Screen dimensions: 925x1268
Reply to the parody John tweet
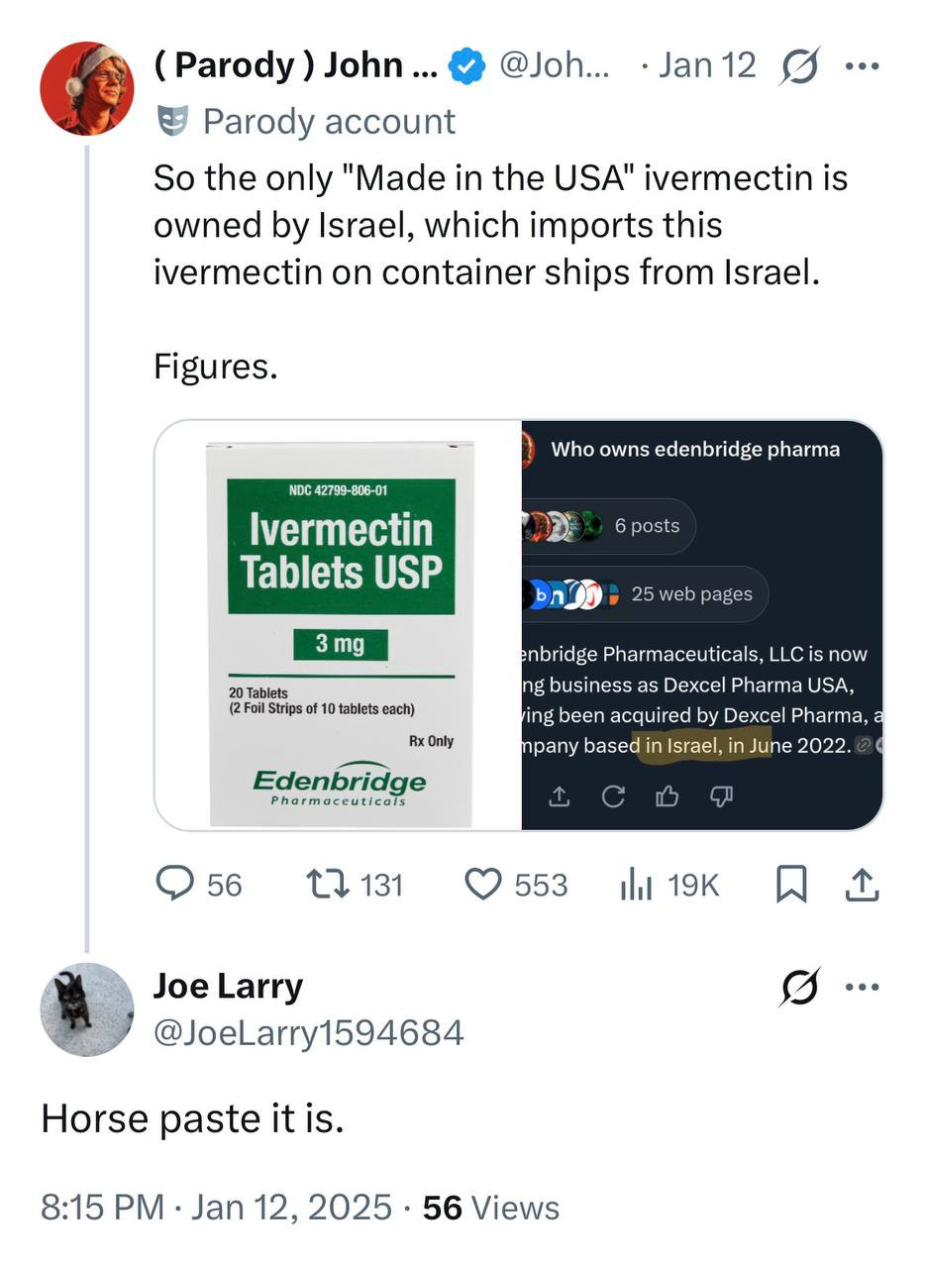pyautogui.click(x=175, y=884)
